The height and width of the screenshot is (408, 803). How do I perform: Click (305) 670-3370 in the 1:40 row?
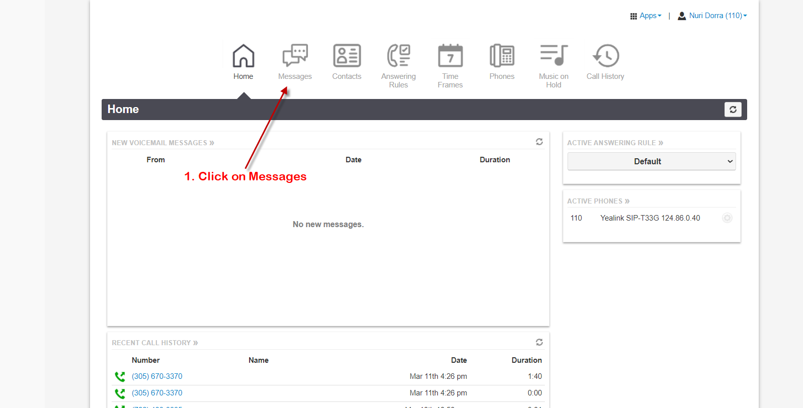tap(157, 376)
